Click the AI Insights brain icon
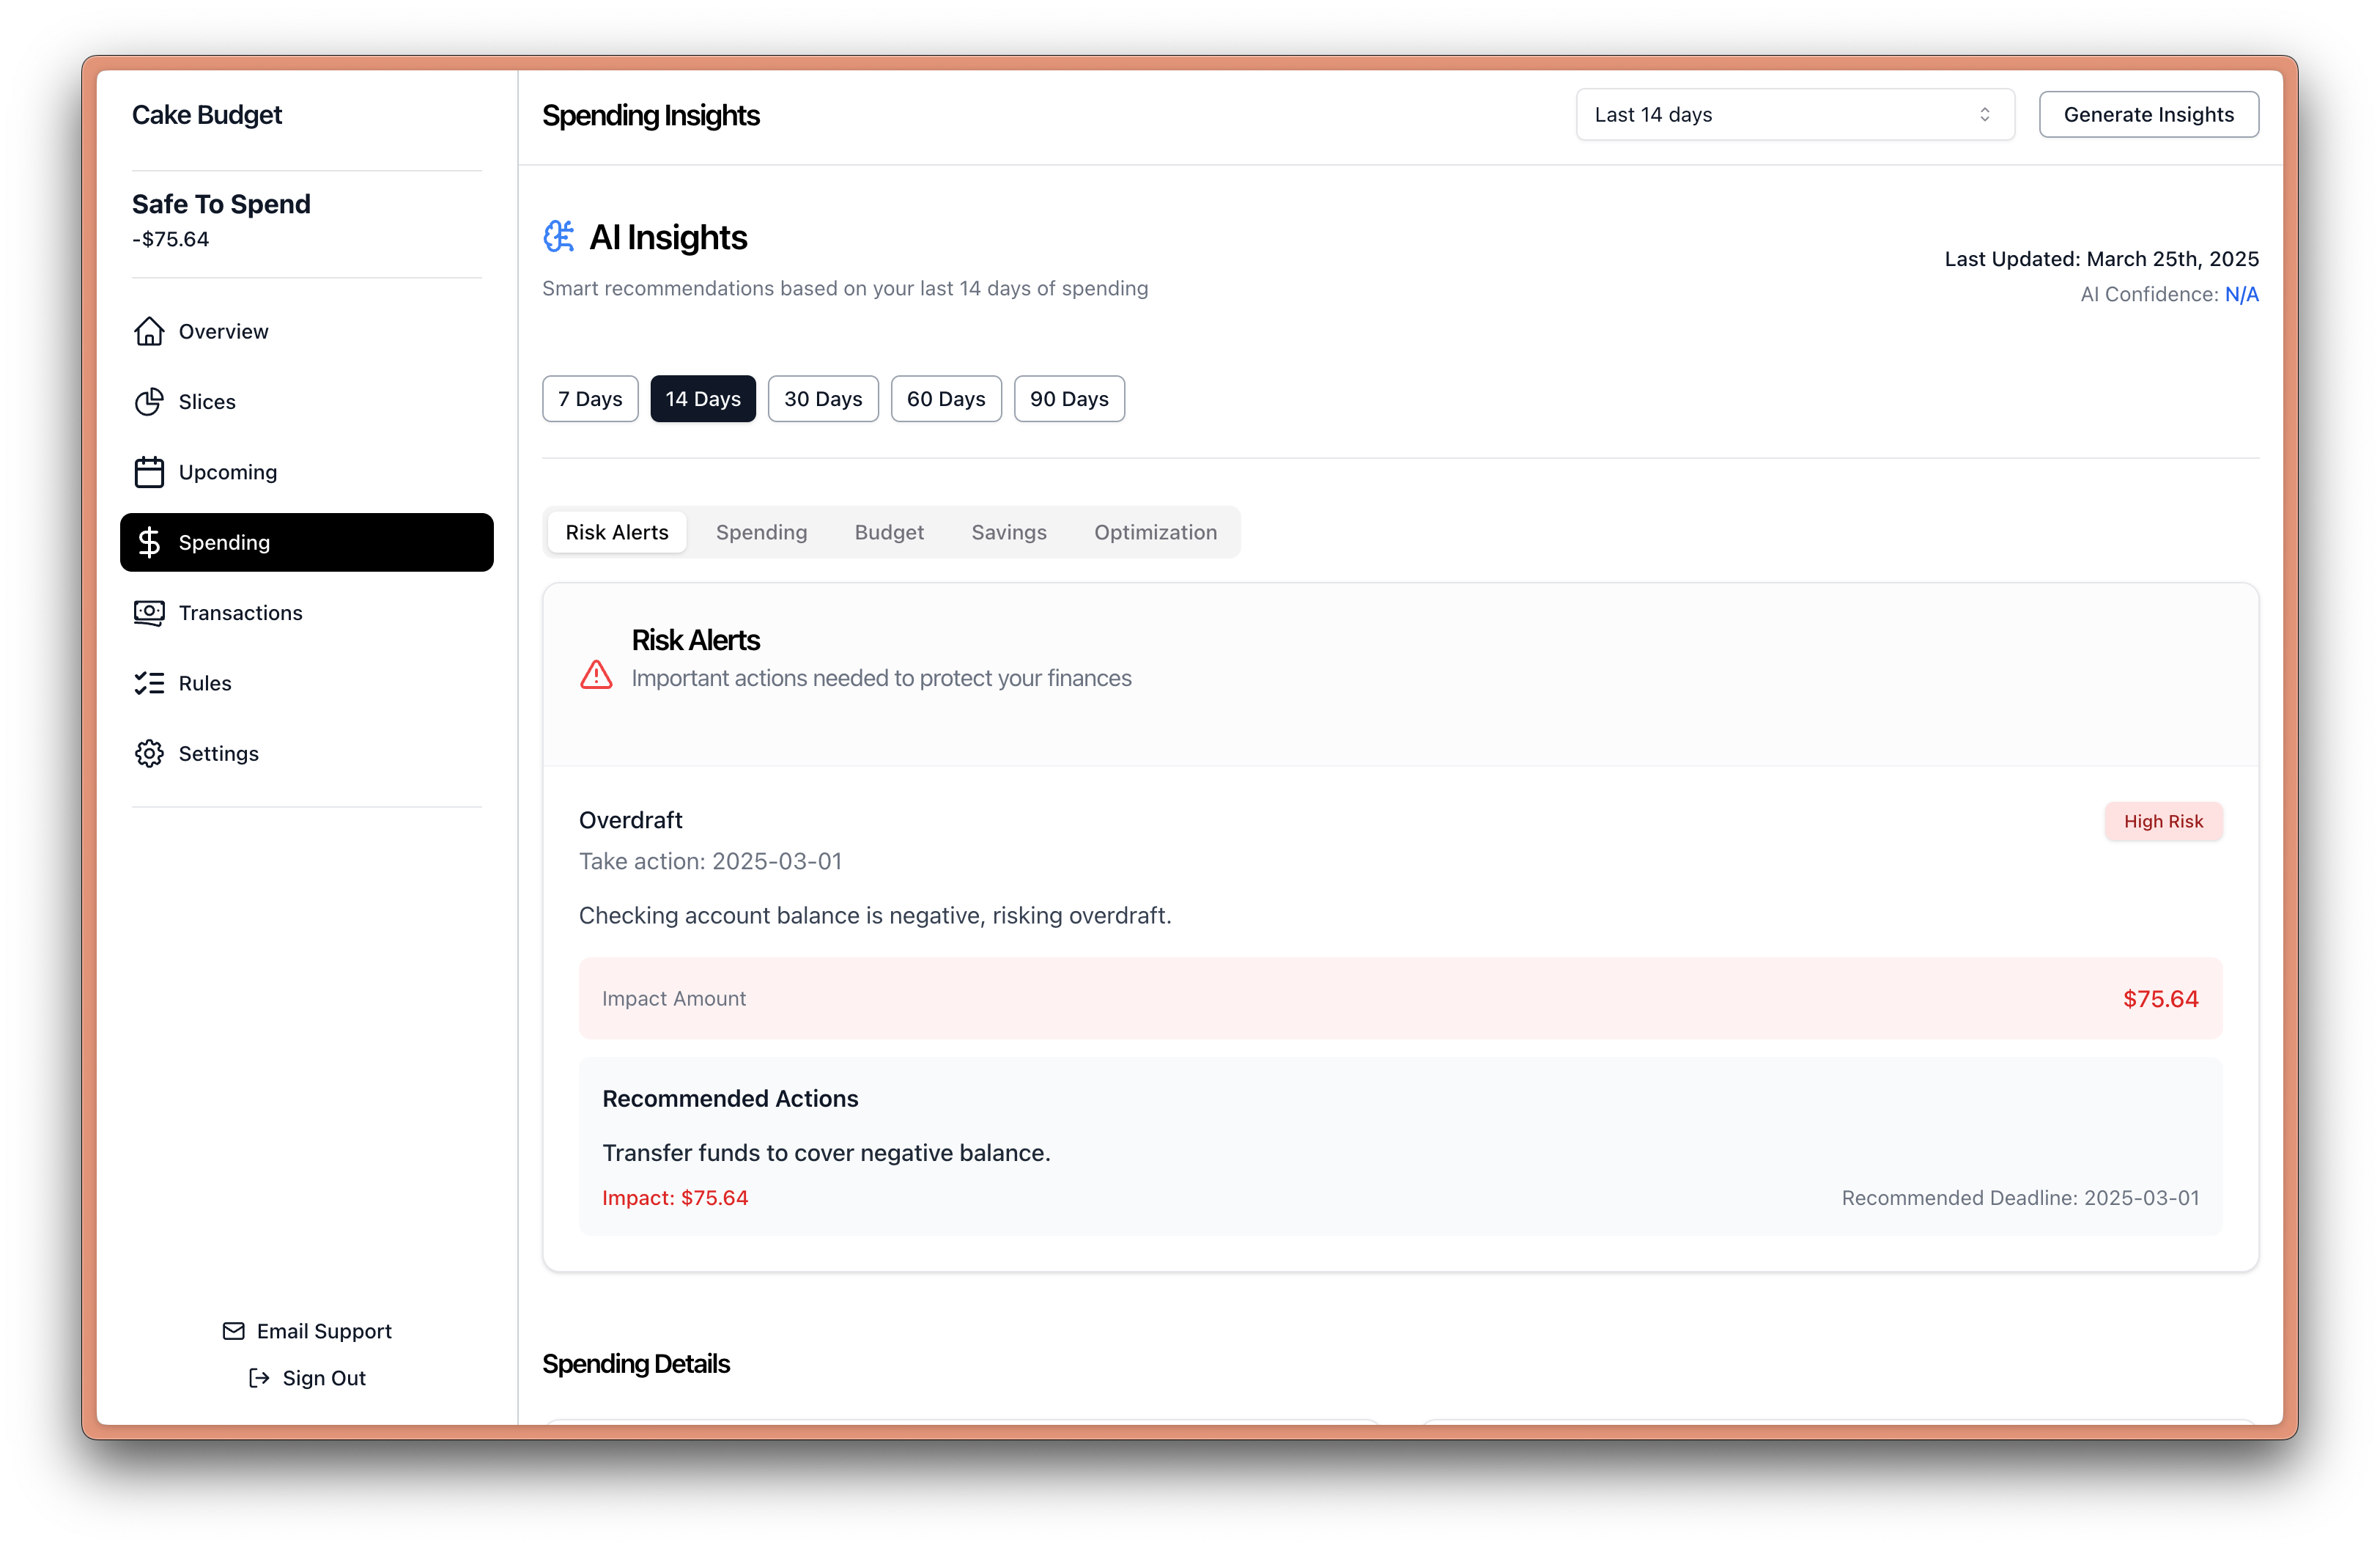 559,237
